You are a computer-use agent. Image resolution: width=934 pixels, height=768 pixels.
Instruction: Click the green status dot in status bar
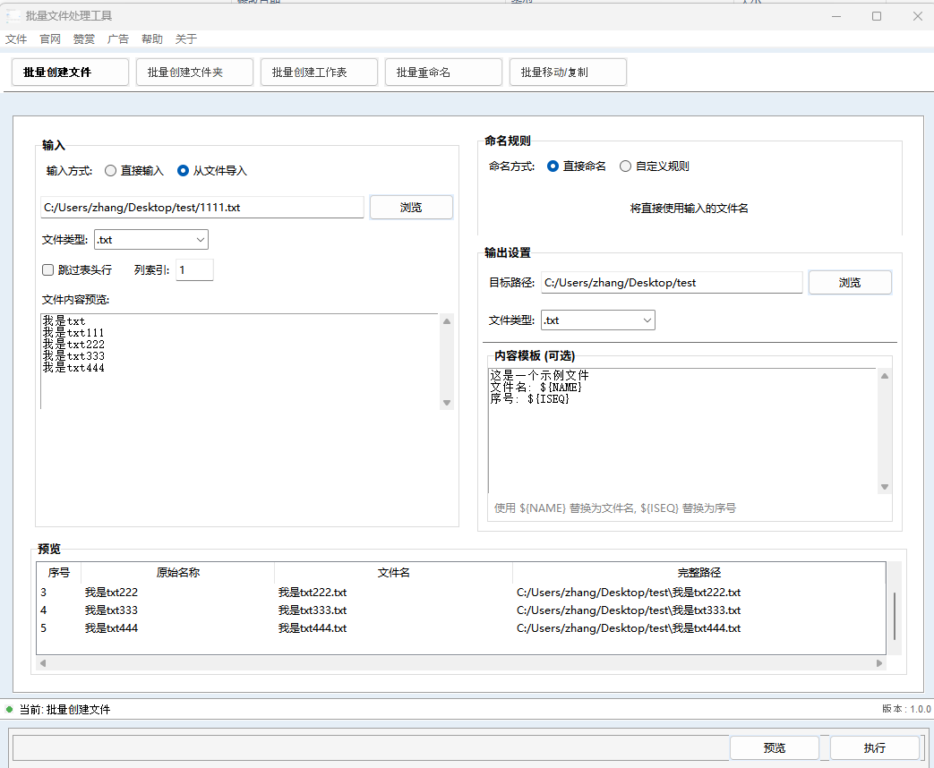tap(10, 709)
